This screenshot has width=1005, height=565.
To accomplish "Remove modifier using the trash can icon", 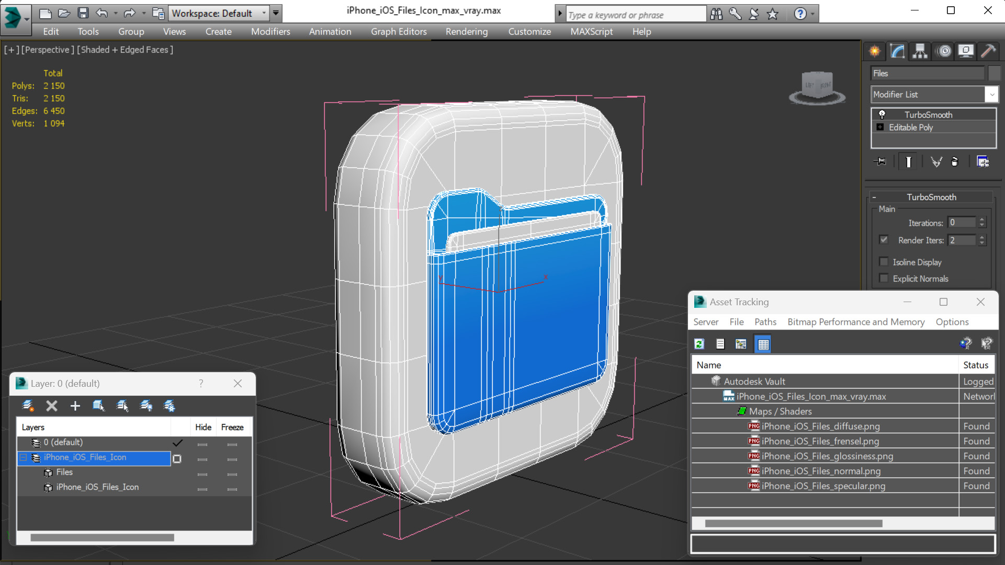I will (955, 162).
